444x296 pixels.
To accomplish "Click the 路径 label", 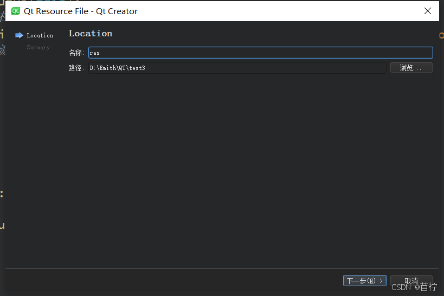I will 76,68.
